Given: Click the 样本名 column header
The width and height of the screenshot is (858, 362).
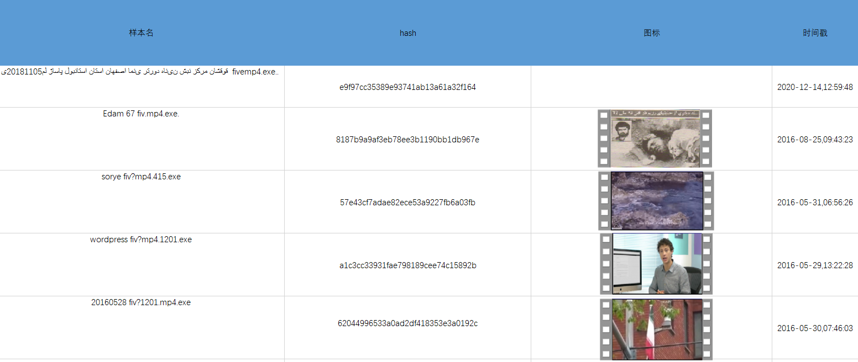Looking at the screenshot, I should pos(142,33).
